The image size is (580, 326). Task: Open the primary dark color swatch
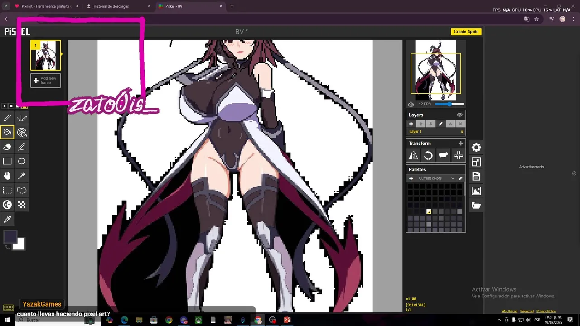click(10, 237)
